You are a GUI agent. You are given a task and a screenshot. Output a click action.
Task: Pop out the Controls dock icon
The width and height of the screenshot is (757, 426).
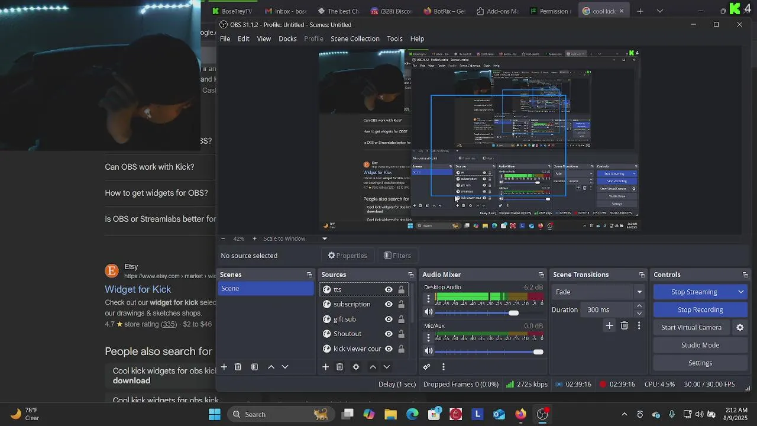coord(745,275)
